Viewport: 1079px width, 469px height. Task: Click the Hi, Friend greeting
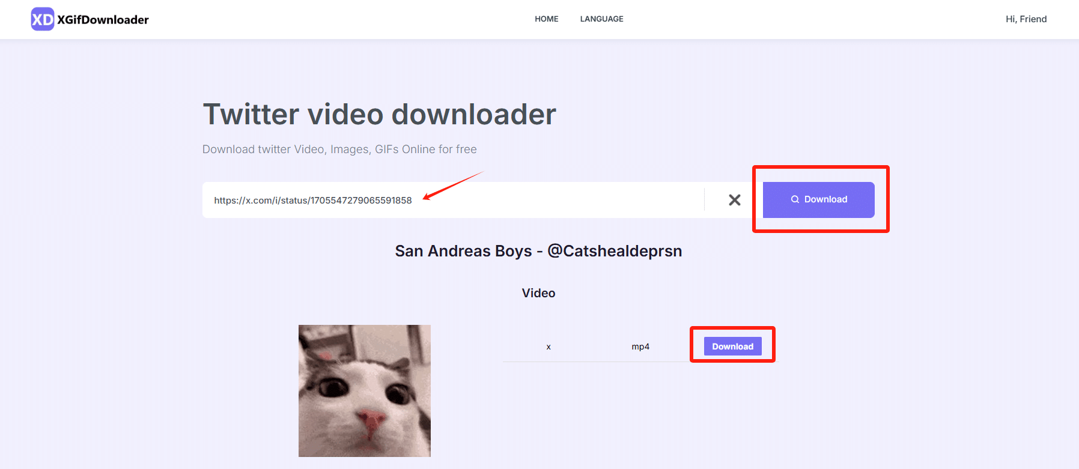pyautogui.click(x=1026, y=19)
